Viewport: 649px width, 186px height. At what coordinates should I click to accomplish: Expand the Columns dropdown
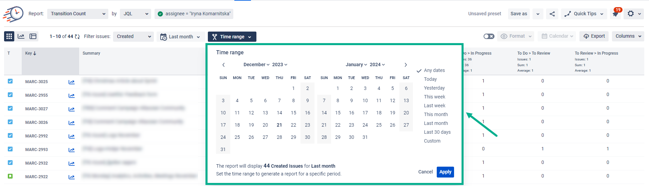click(628, 36)
